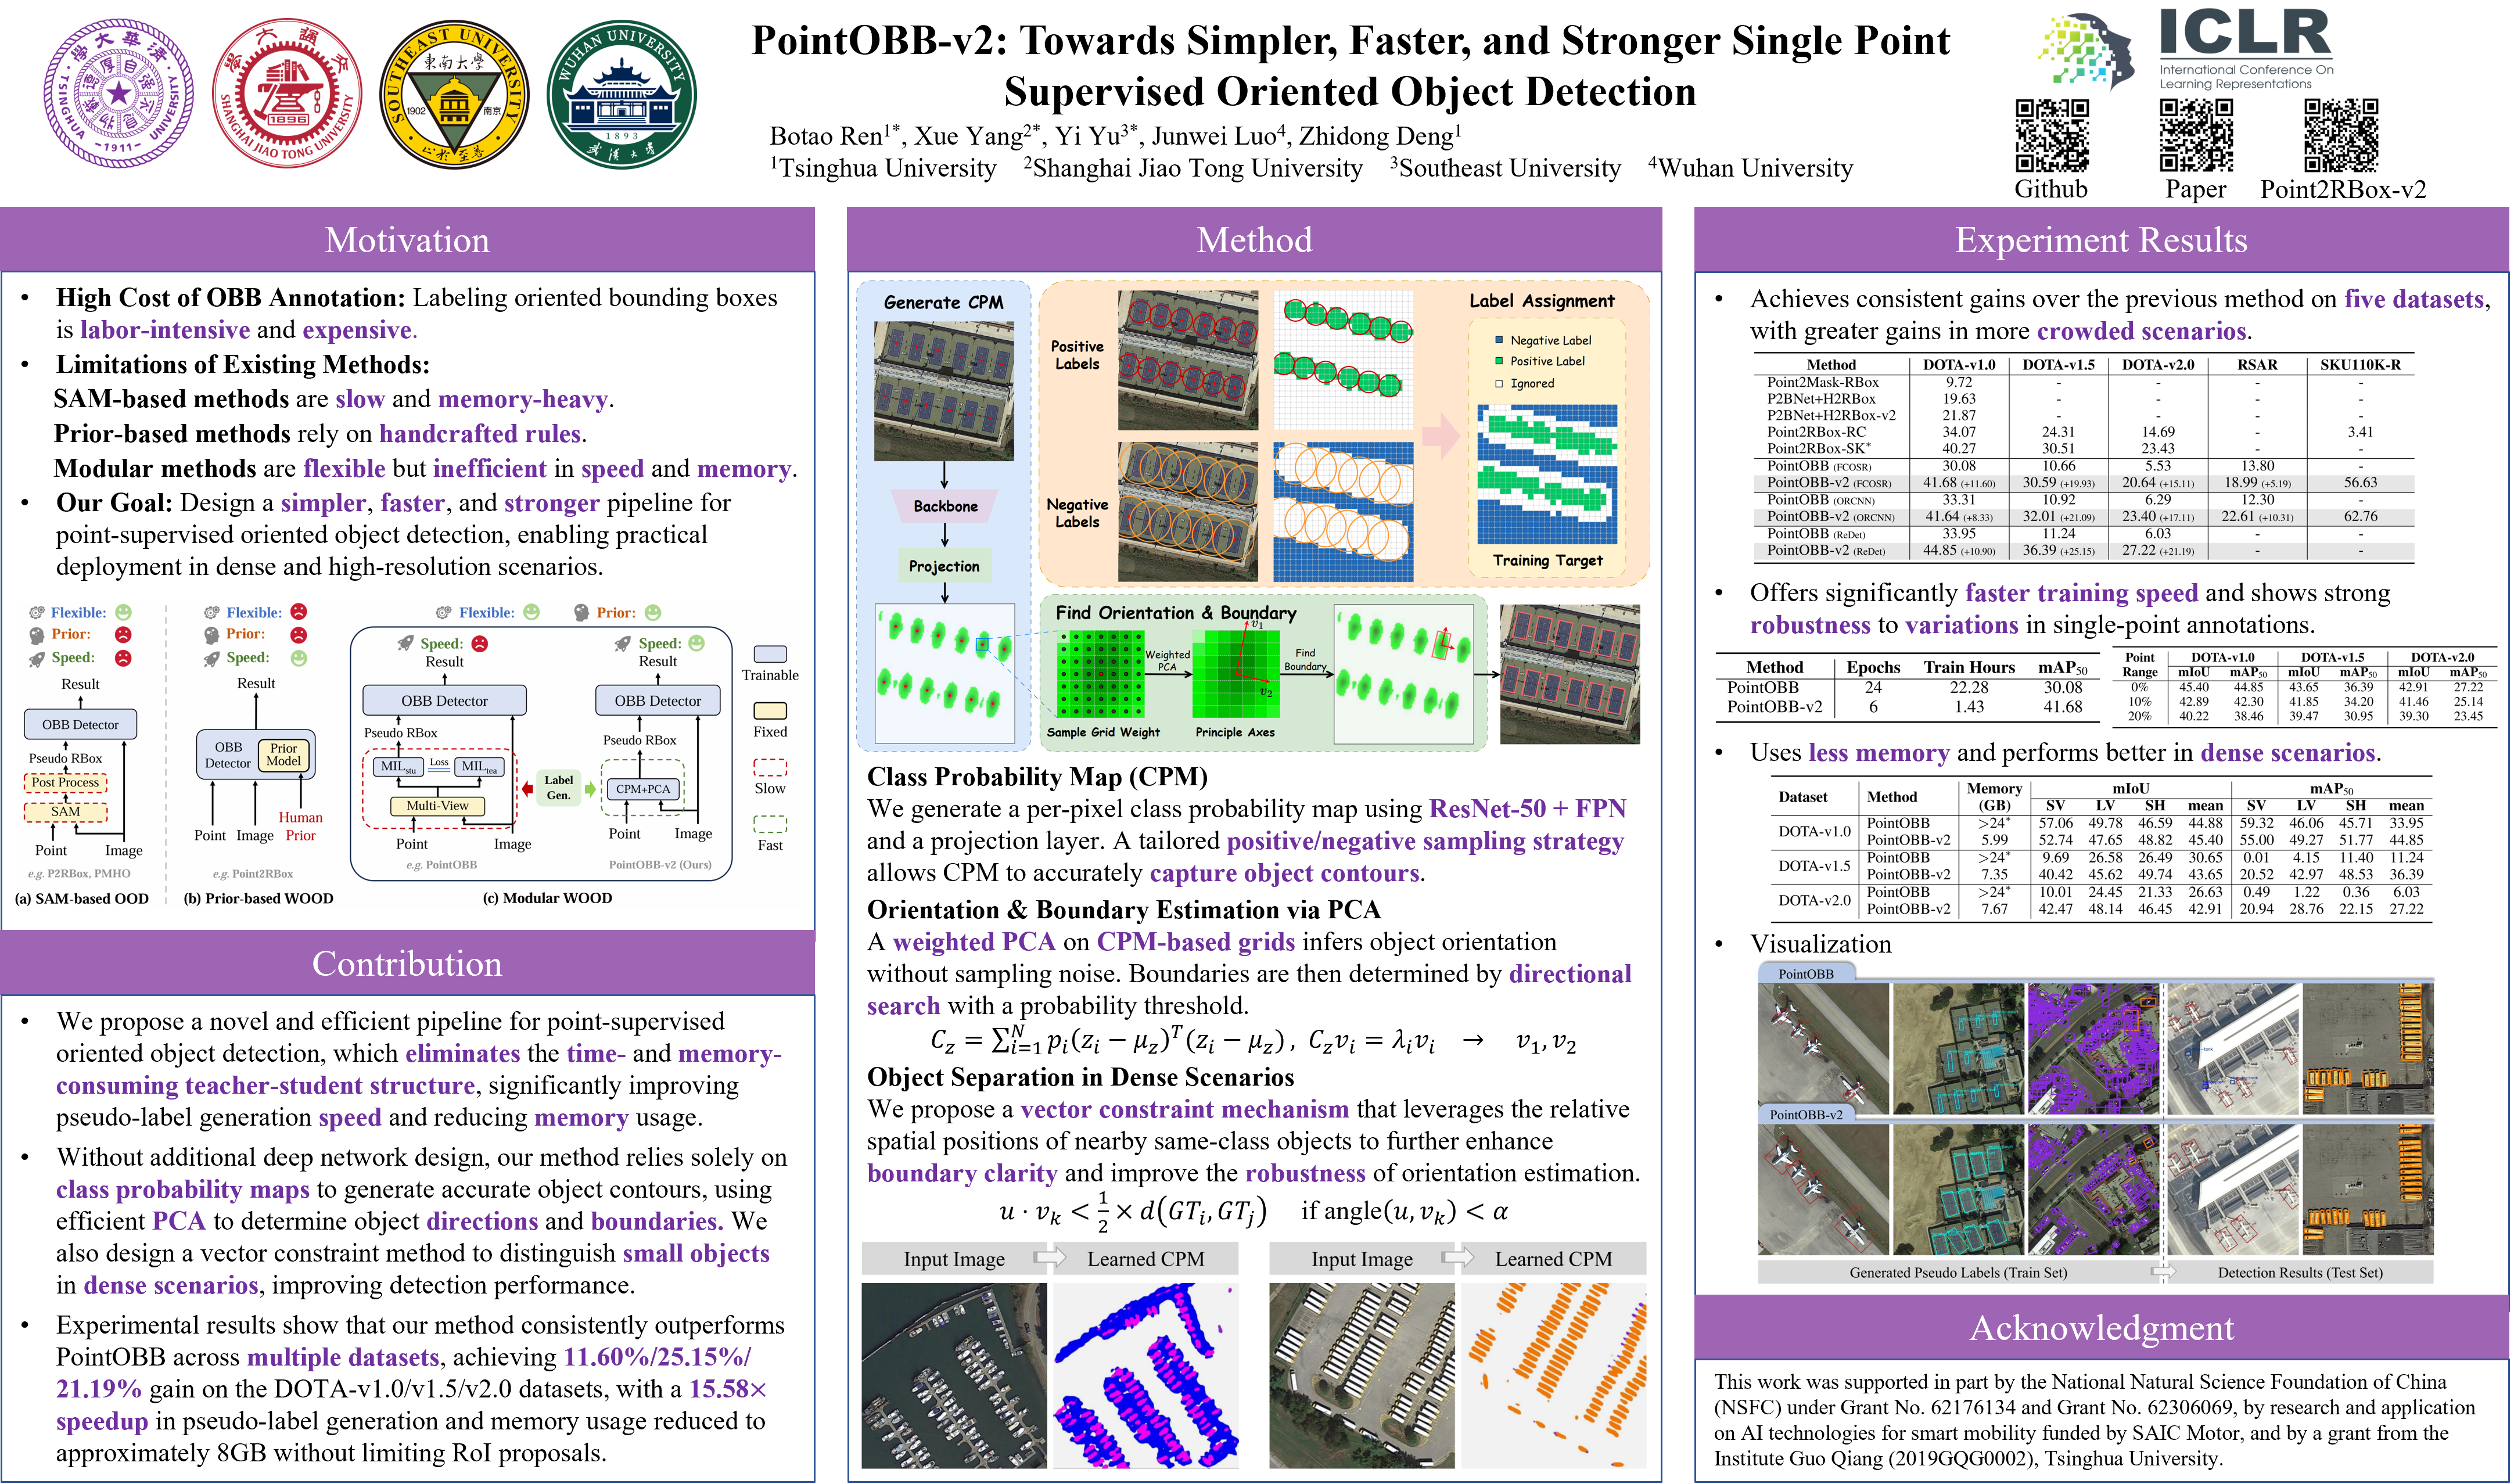
Task: Click the Shanghai Jiao Tong University red logo
Action: pyautogui.click(x=287, y=93)
